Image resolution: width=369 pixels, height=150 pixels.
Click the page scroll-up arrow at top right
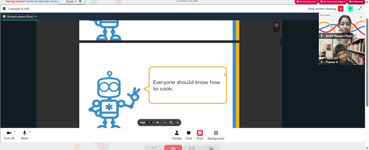tap(367, 2)
